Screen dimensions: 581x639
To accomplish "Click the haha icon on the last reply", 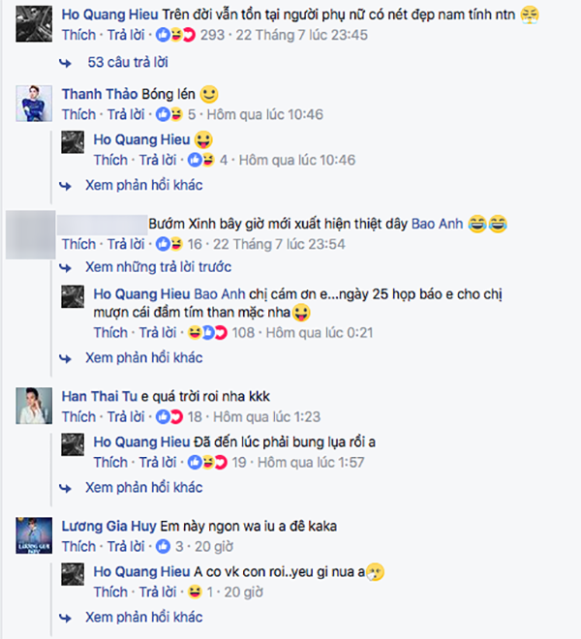I will (x=195, y=593).
